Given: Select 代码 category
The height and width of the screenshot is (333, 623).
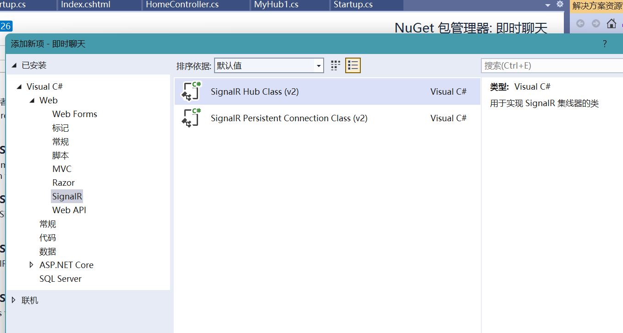Looking at the screenshot, I should point(48,237).
